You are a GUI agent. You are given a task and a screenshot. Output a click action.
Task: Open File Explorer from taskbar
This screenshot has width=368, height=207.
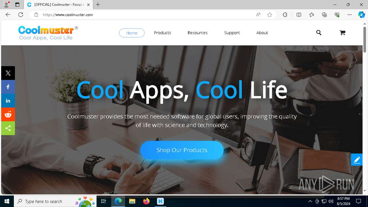click(132, 201)
